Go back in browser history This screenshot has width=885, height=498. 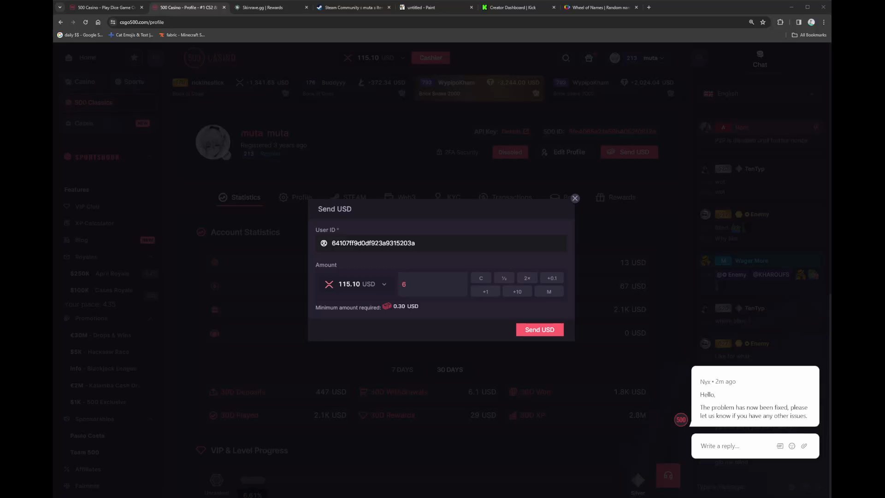[60, 22]
